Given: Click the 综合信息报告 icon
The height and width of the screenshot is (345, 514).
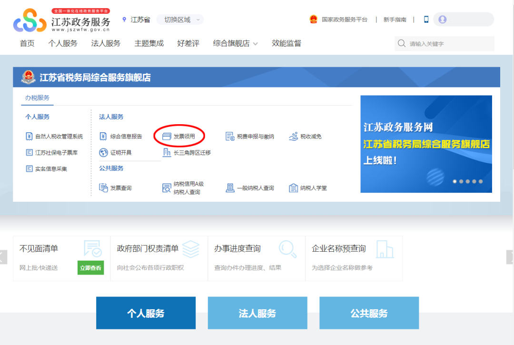Looking at the screenshot, I should click(x=103, y=136).
